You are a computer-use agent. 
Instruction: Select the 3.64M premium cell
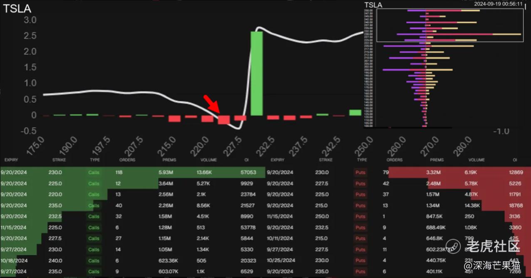point(167,183)
